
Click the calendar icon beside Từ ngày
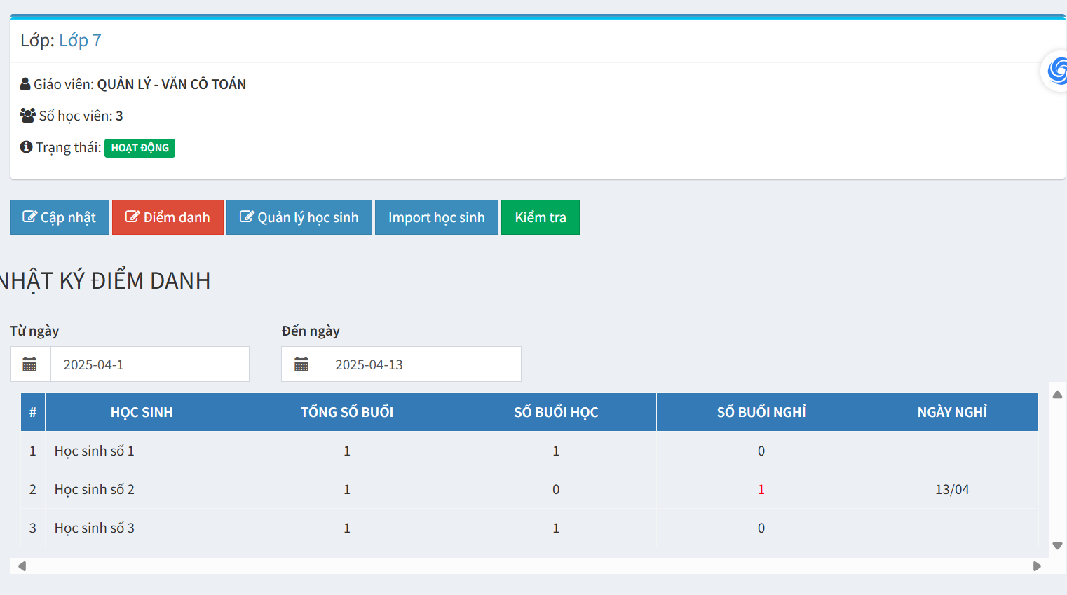[30, 364]
